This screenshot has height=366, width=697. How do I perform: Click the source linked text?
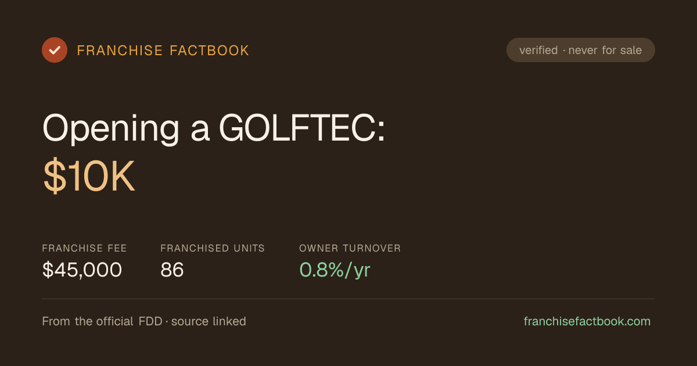tap(209, 321)
